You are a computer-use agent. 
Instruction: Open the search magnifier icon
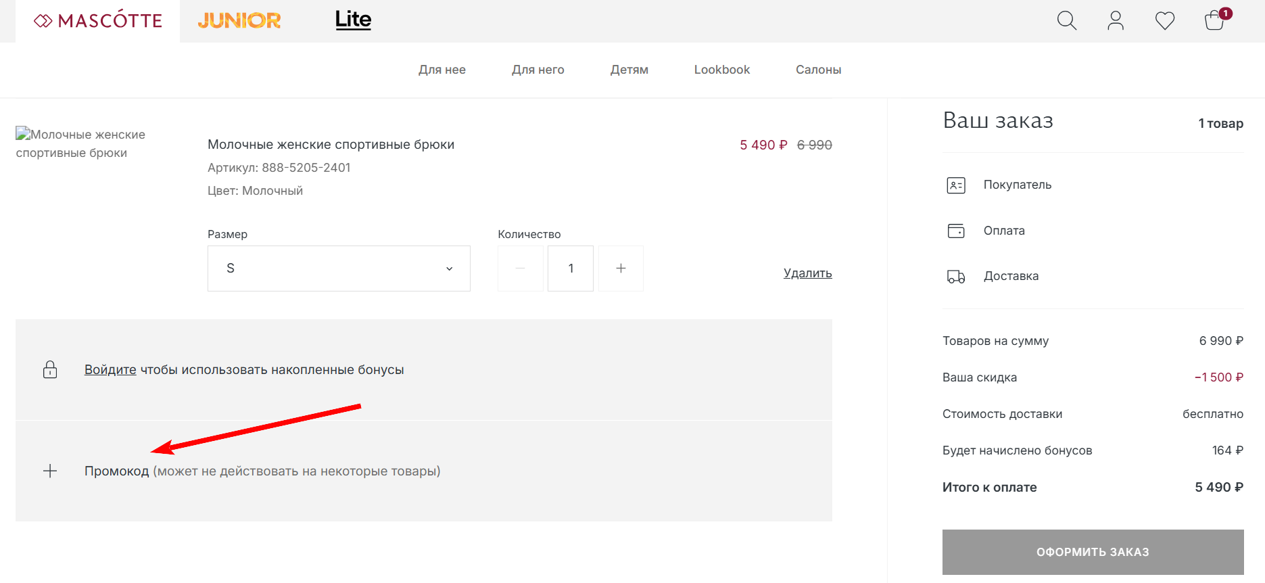[x=1066, y=21]
